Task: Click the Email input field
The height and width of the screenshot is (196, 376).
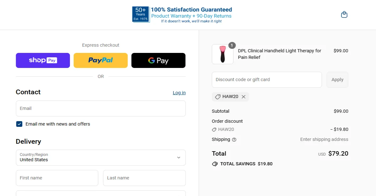Action: click(x=100, y=108)
